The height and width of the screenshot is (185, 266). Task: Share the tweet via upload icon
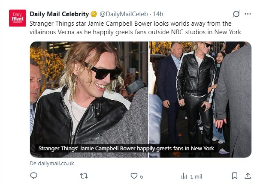click(248, 176)
